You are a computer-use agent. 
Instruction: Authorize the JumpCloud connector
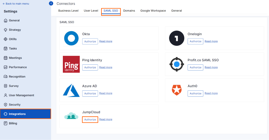pyautogui.click(x=90, y=120)
